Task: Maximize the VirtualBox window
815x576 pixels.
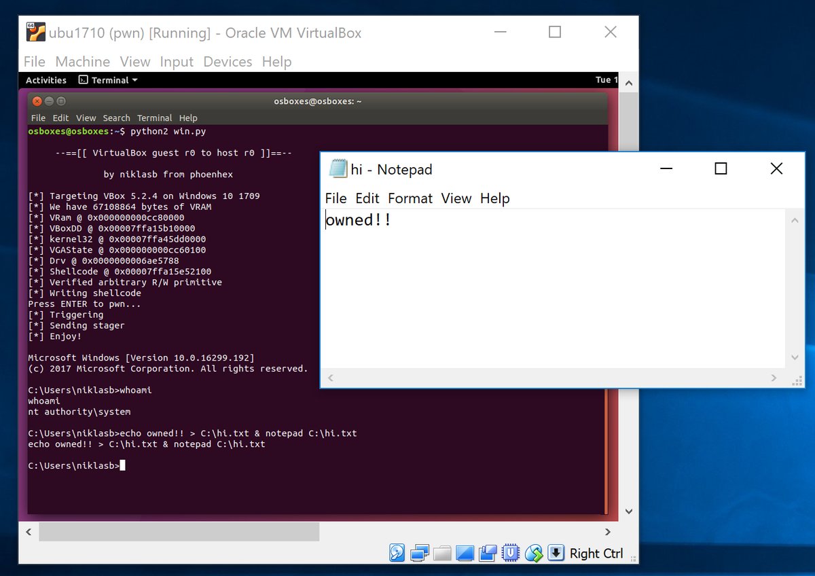Action: [555, 32]
